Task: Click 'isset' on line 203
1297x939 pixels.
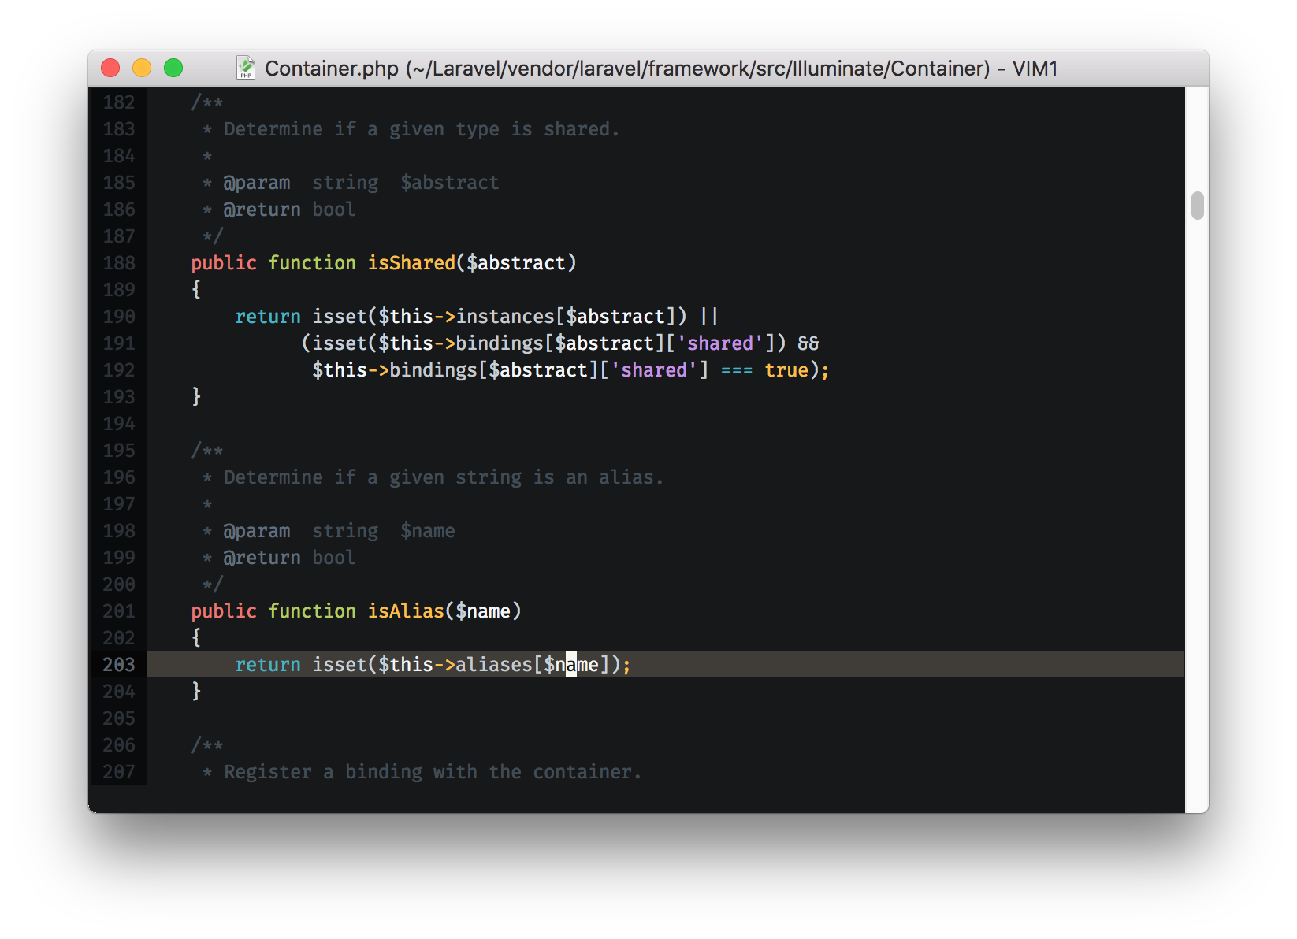Action: point(340,665)
